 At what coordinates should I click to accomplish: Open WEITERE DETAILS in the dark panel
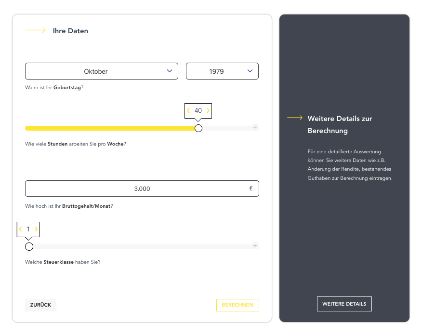pos(344,304)
